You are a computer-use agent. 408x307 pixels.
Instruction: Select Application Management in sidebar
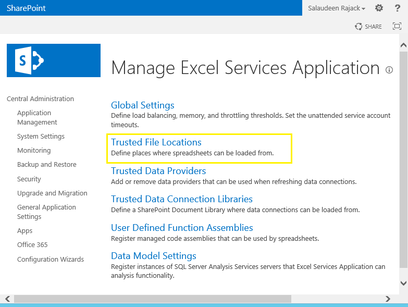[x=37, y=118]
